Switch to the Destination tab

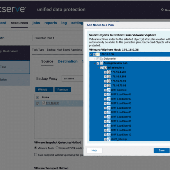[67, 61]
